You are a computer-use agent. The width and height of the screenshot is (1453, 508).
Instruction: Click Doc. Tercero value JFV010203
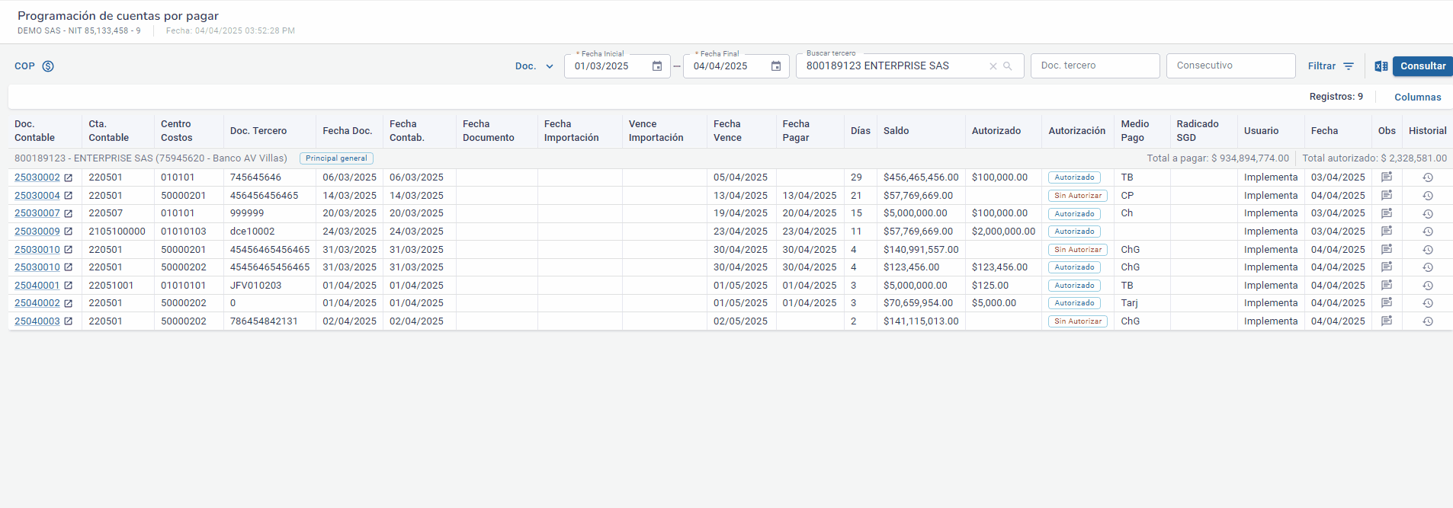pos(255,286)
